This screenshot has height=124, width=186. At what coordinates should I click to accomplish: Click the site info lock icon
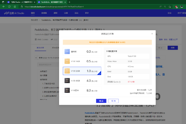click(22, 7)
